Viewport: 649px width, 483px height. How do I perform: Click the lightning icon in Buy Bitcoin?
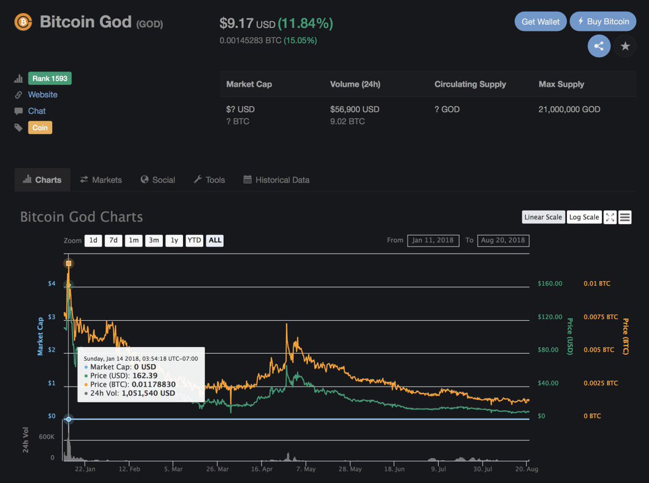point(581,22)
